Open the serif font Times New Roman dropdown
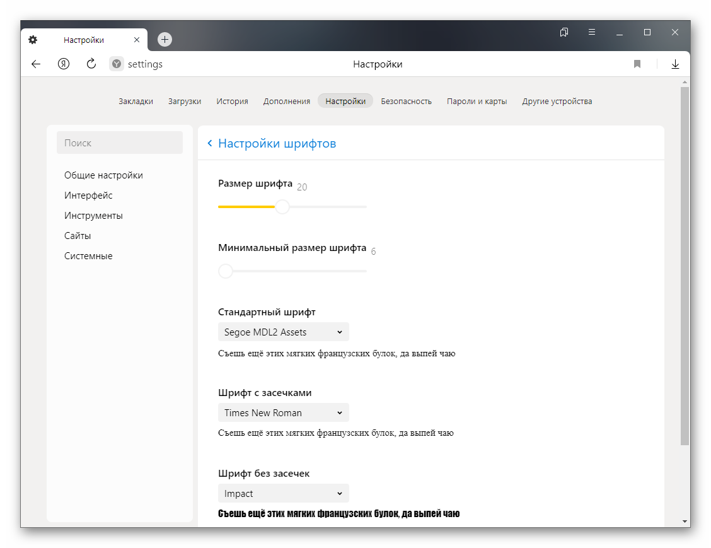The image size is (711, 548). click(x=283, y=412)
